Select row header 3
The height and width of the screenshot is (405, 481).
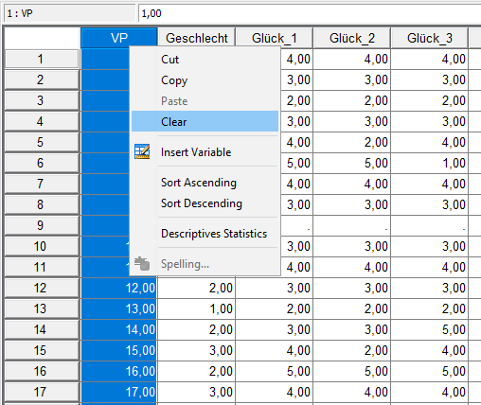[42, 100]
